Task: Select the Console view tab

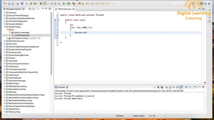Action: coord(61,87)
